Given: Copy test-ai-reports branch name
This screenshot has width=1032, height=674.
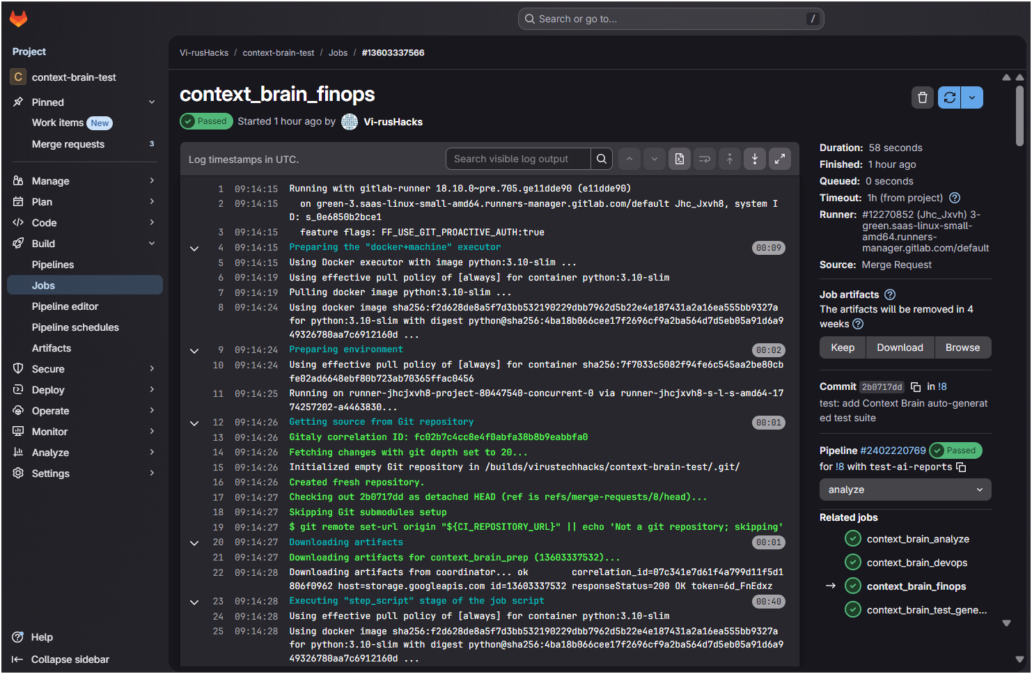Looking at the screenshot, I should (961, 467).
